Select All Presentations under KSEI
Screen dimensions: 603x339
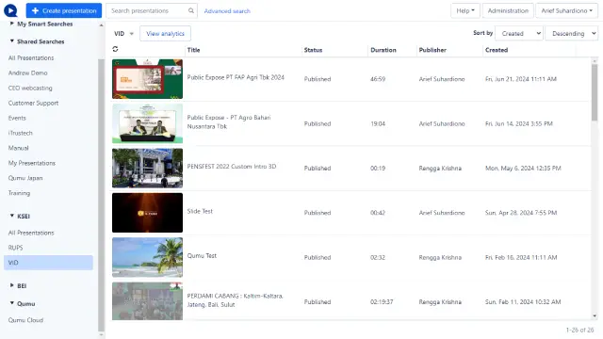(x=31, y=233)
